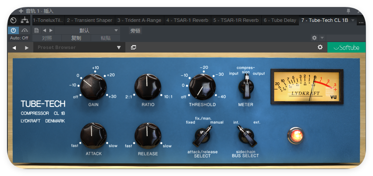The height and width of the screenshot is (176, 373).
Task: Click the +30 mark on GAIN
Action: 112,97
